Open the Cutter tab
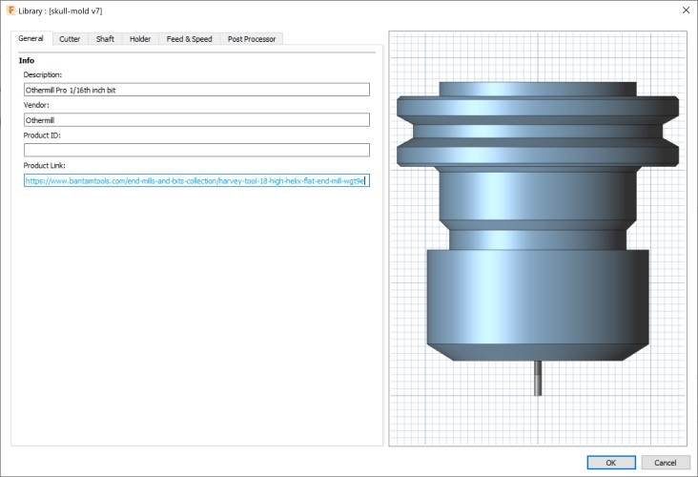This screenshot has width=698, height=477. [x=70, y=39]
